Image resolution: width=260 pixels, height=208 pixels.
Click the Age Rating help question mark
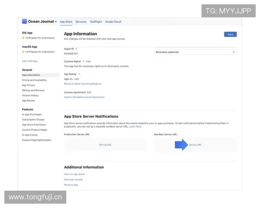(79, 74)
